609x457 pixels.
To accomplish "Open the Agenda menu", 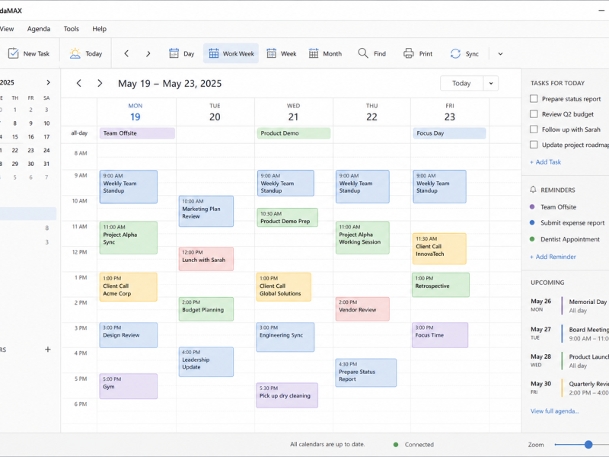I will [39, 29].
